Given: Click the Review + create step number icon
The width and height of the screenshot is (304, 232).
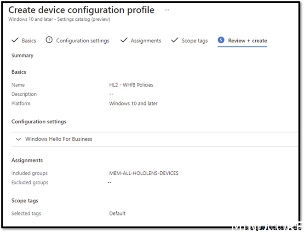Looking at the screenshot, I should pyautogui.click(x=221, y=40).
